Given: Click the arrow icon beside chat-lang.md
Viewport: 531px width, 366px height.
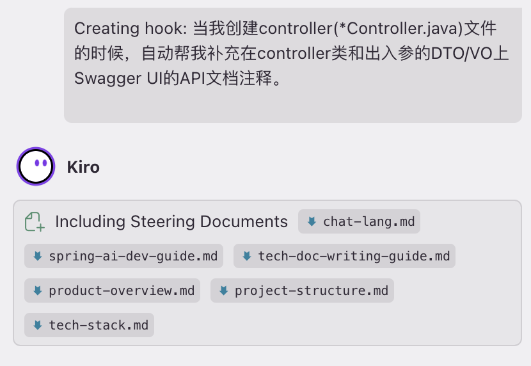Looking at the screenshot, I should pos(312,222).
